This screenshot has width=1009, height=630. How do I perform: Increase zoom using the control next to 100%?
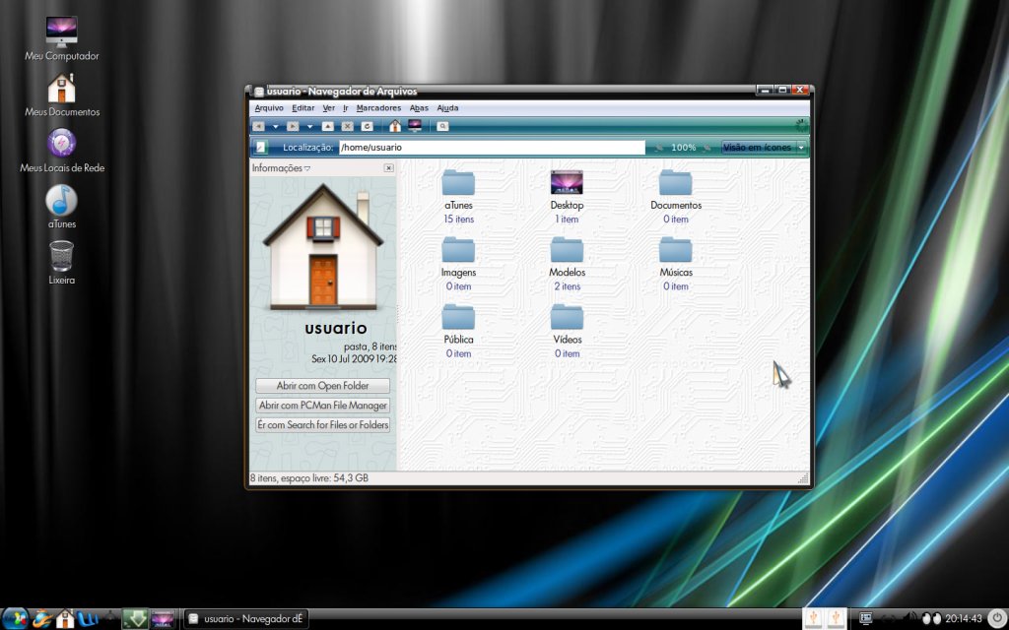tap(707, 148)
